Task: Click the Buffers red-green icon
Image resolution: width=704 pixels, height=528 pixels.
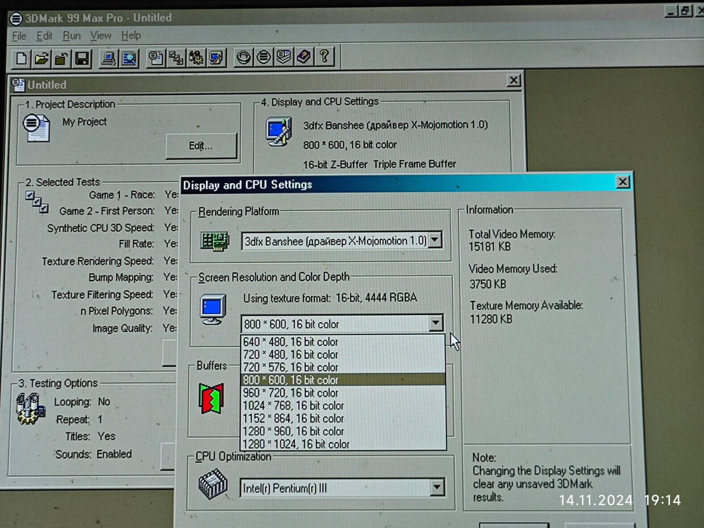Action: pos(211,398)
